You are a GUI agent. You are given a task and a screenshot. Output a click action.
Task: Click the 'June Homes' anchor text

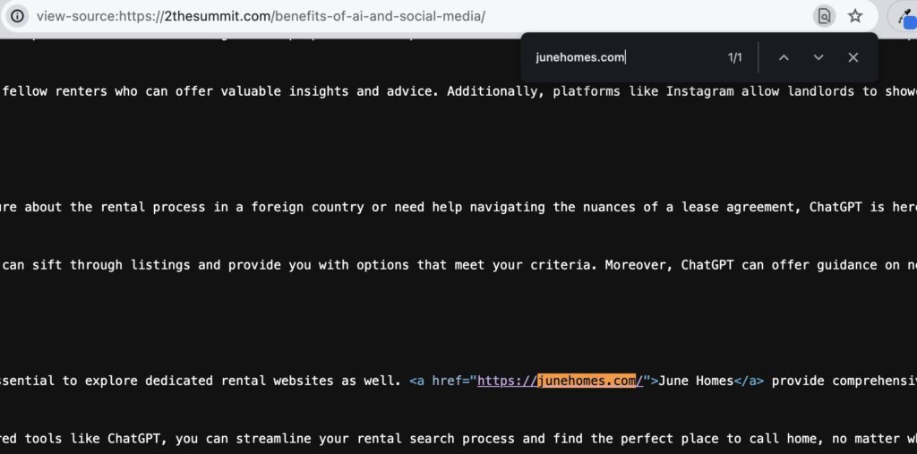click(695, 381)
